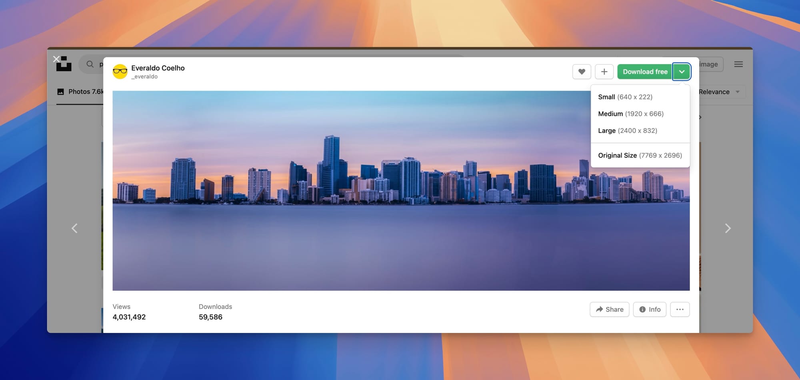Like the photo with the heart icon
Screen dimensions: 800x380
pos(582,72)
